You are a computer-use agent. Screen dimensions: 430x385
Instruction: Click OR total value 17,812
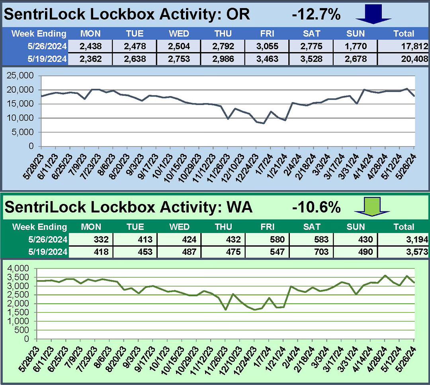point(414,46)
